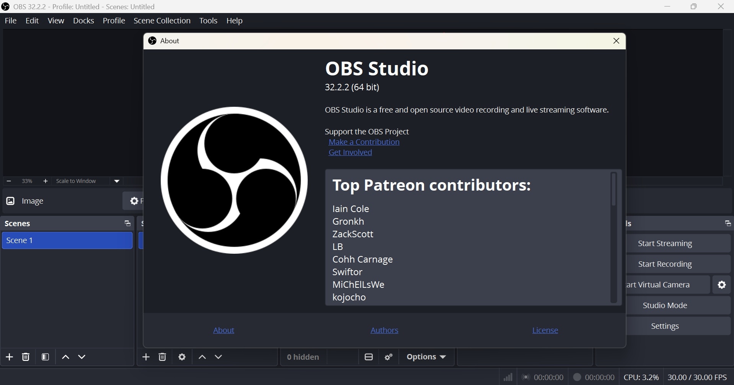
Task: Open the View menu
Action: (56, 21)
